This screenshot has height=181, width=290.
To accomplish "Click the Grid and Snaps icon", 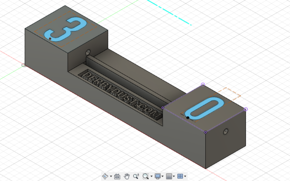I will click(x=169, y=176).
